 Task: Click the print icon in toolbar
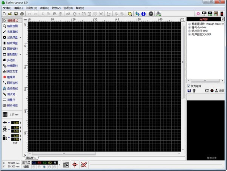coord(22,14)
